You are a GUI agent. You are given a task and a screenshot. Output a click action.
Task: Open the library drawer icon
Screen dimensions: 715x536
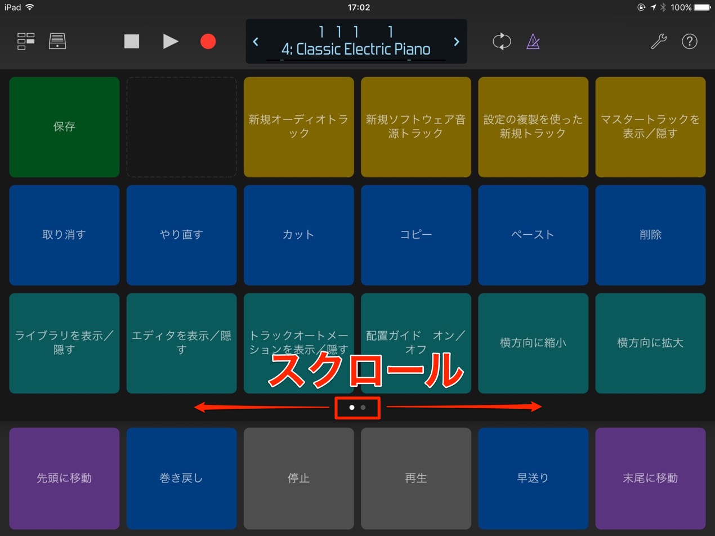pyautogui.click(x=57, y=41)
